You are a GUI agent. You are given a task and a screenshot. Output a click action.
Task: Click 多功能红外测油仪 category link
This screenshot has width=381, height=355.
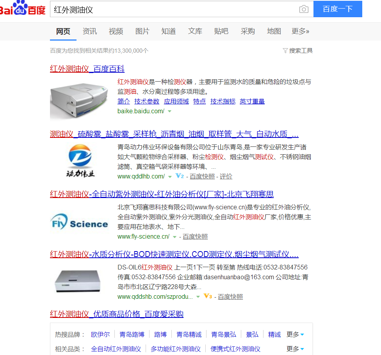176,349
